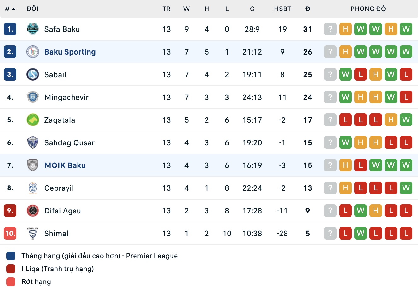Click the Sahdag Qusar team crest
This screenshot has height=290, width=418.
coord(33,143)
